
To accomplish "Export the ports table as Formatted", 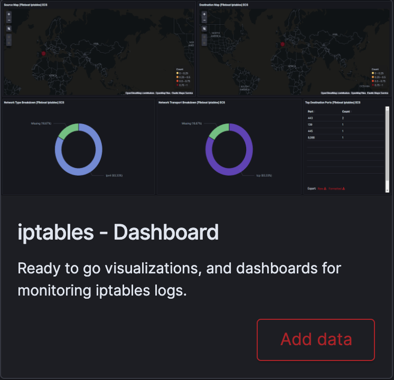I will [337, 188].
